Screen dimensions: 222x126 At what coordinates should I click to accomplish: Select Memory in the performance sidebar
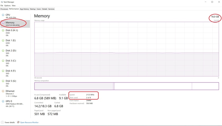15,24
